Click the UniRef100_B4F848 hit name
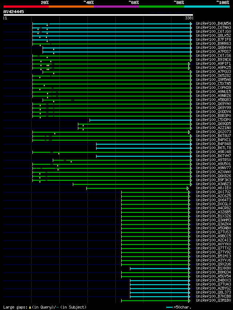This screenshot has width=233, height=310. pyautogui.click(x=213, y=144)
